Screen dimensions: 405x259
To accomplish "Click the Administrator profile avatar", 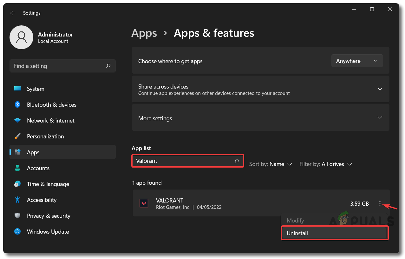I will 22,37.
